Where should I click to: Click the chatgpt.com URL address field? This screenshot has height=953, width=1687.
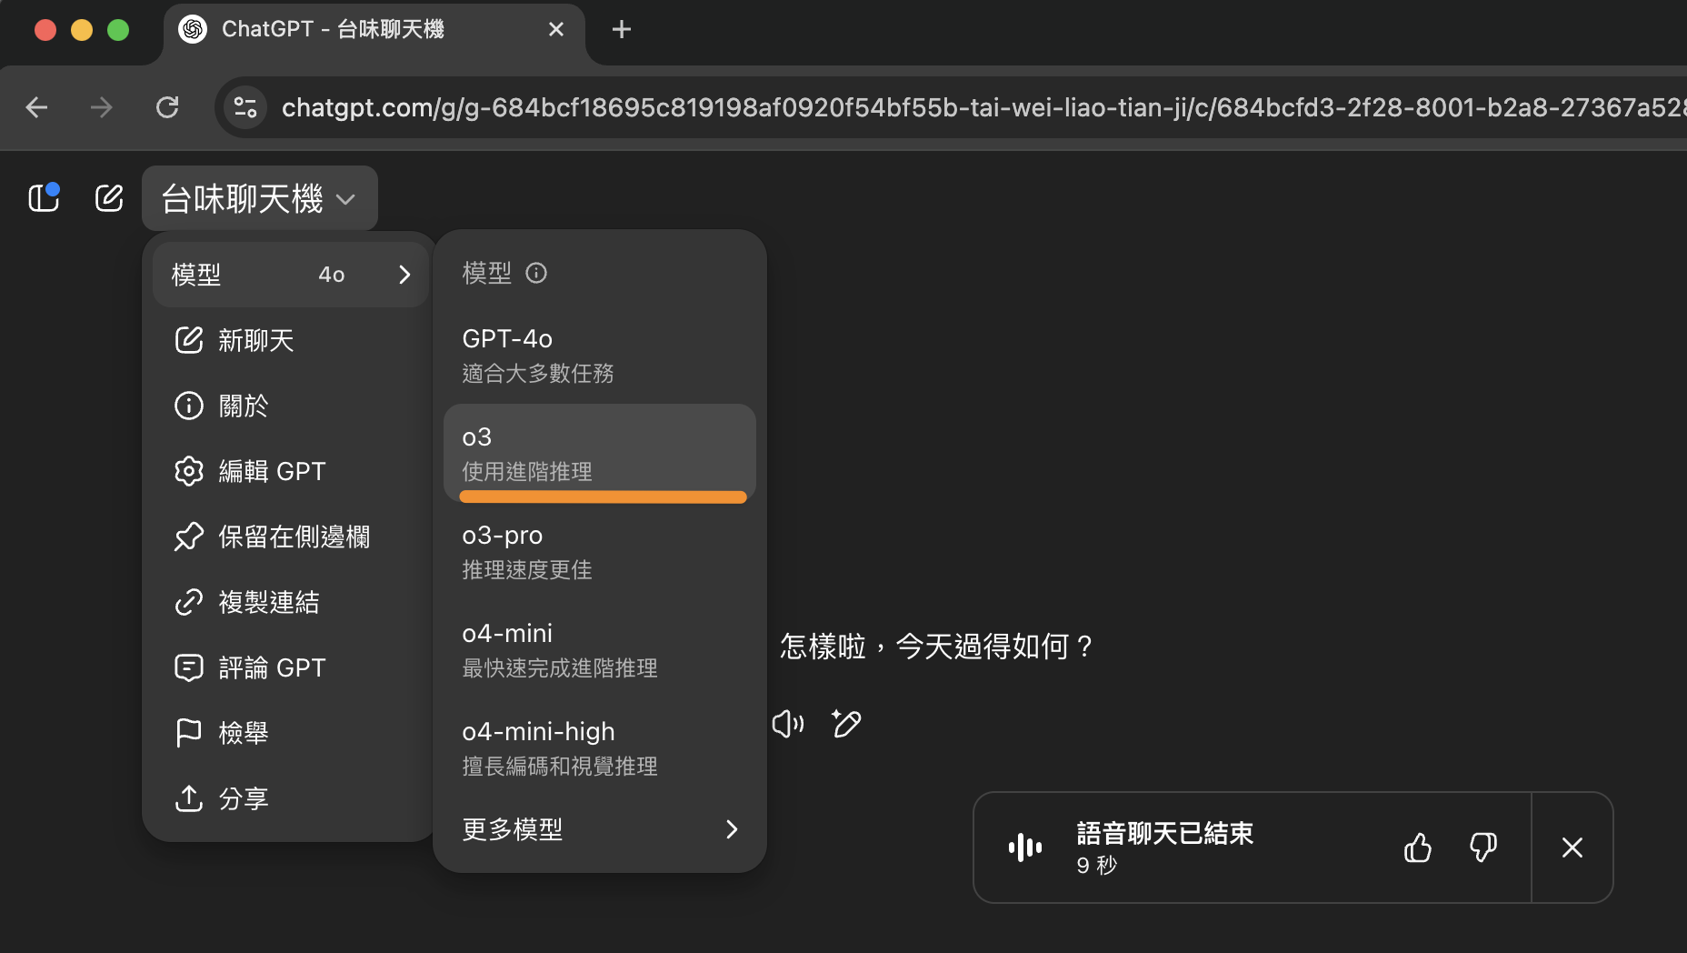click(982, 107)
